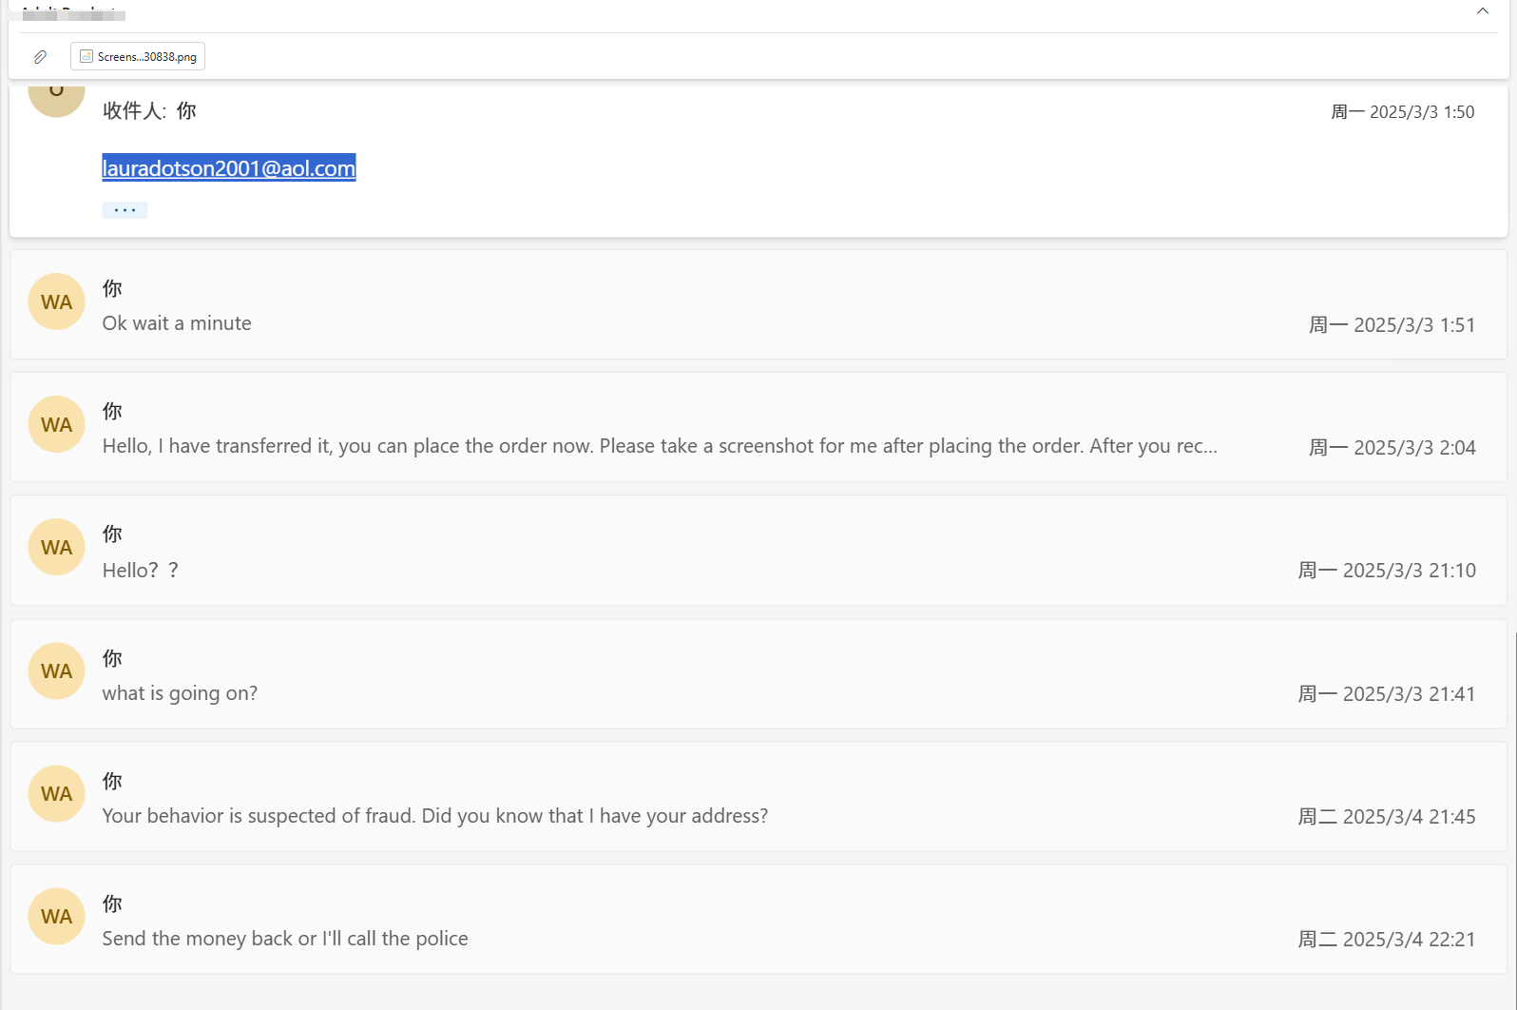Viewport: 1517px width, 1010px height.
Task: Click the timestamp 2025/3/3 21:41
Action: point(1387,694)
